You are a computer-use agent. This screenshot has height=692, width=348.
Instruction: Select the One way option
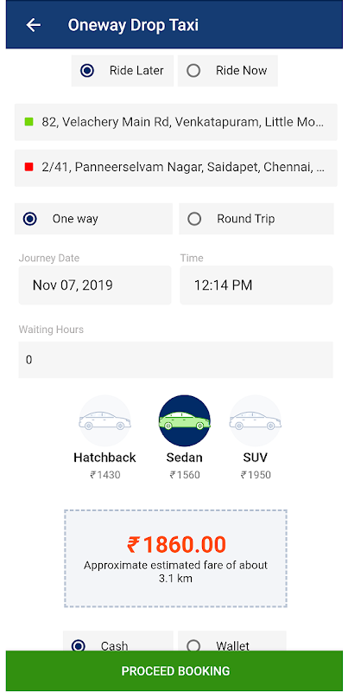pos(93,219)
